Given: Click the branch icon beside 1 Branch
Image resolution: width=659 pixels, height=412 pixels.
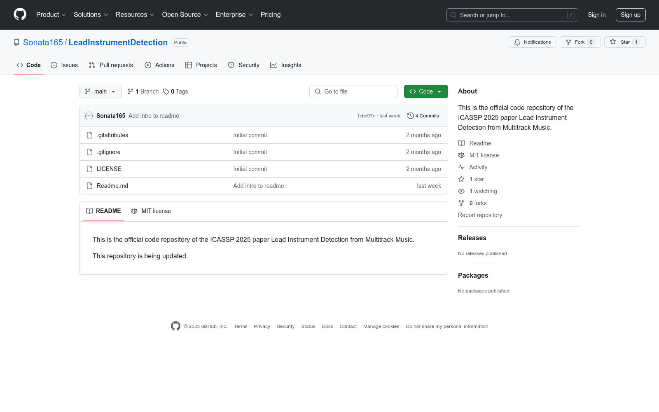Looking at the screenshot, I should tap(131, 91).
